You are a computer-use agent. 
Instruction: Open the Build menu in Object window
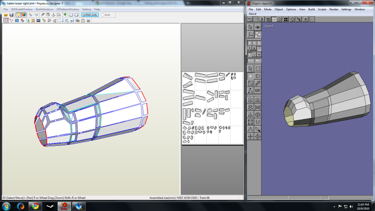311,9
